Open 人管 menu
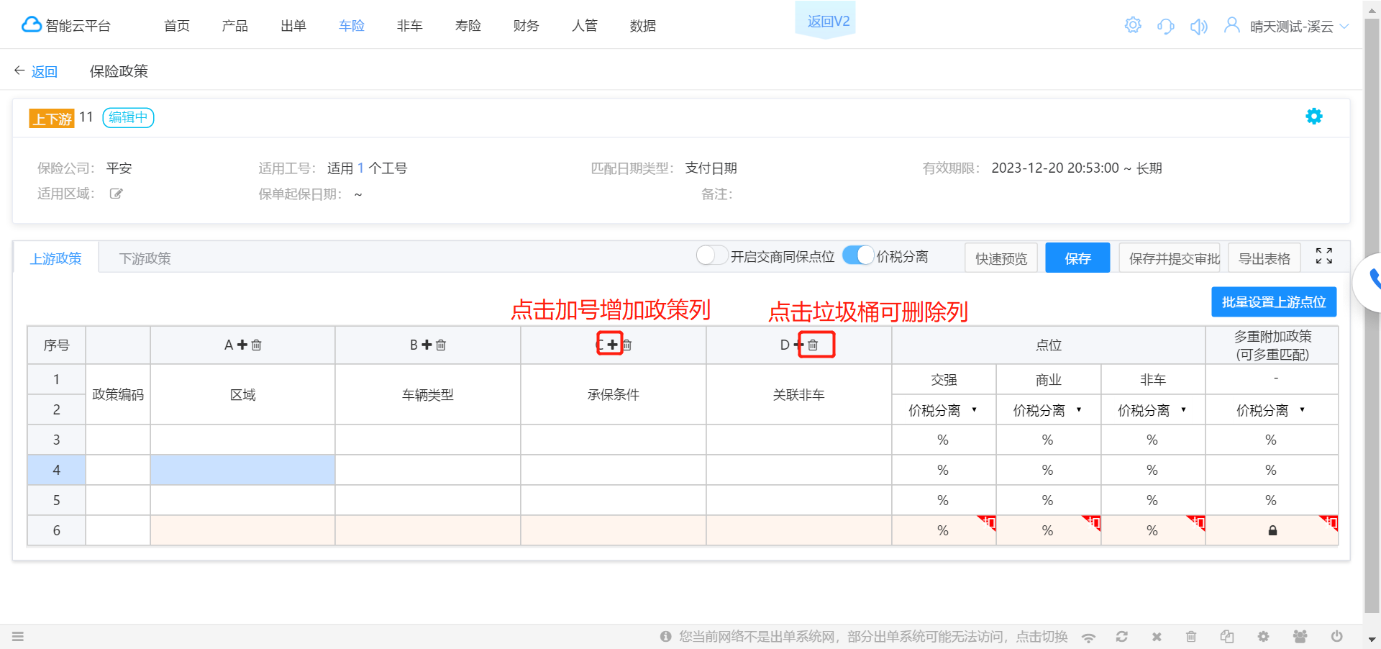Image resolution: width=1381 pixels, height=649 pixels. [585, 26]
